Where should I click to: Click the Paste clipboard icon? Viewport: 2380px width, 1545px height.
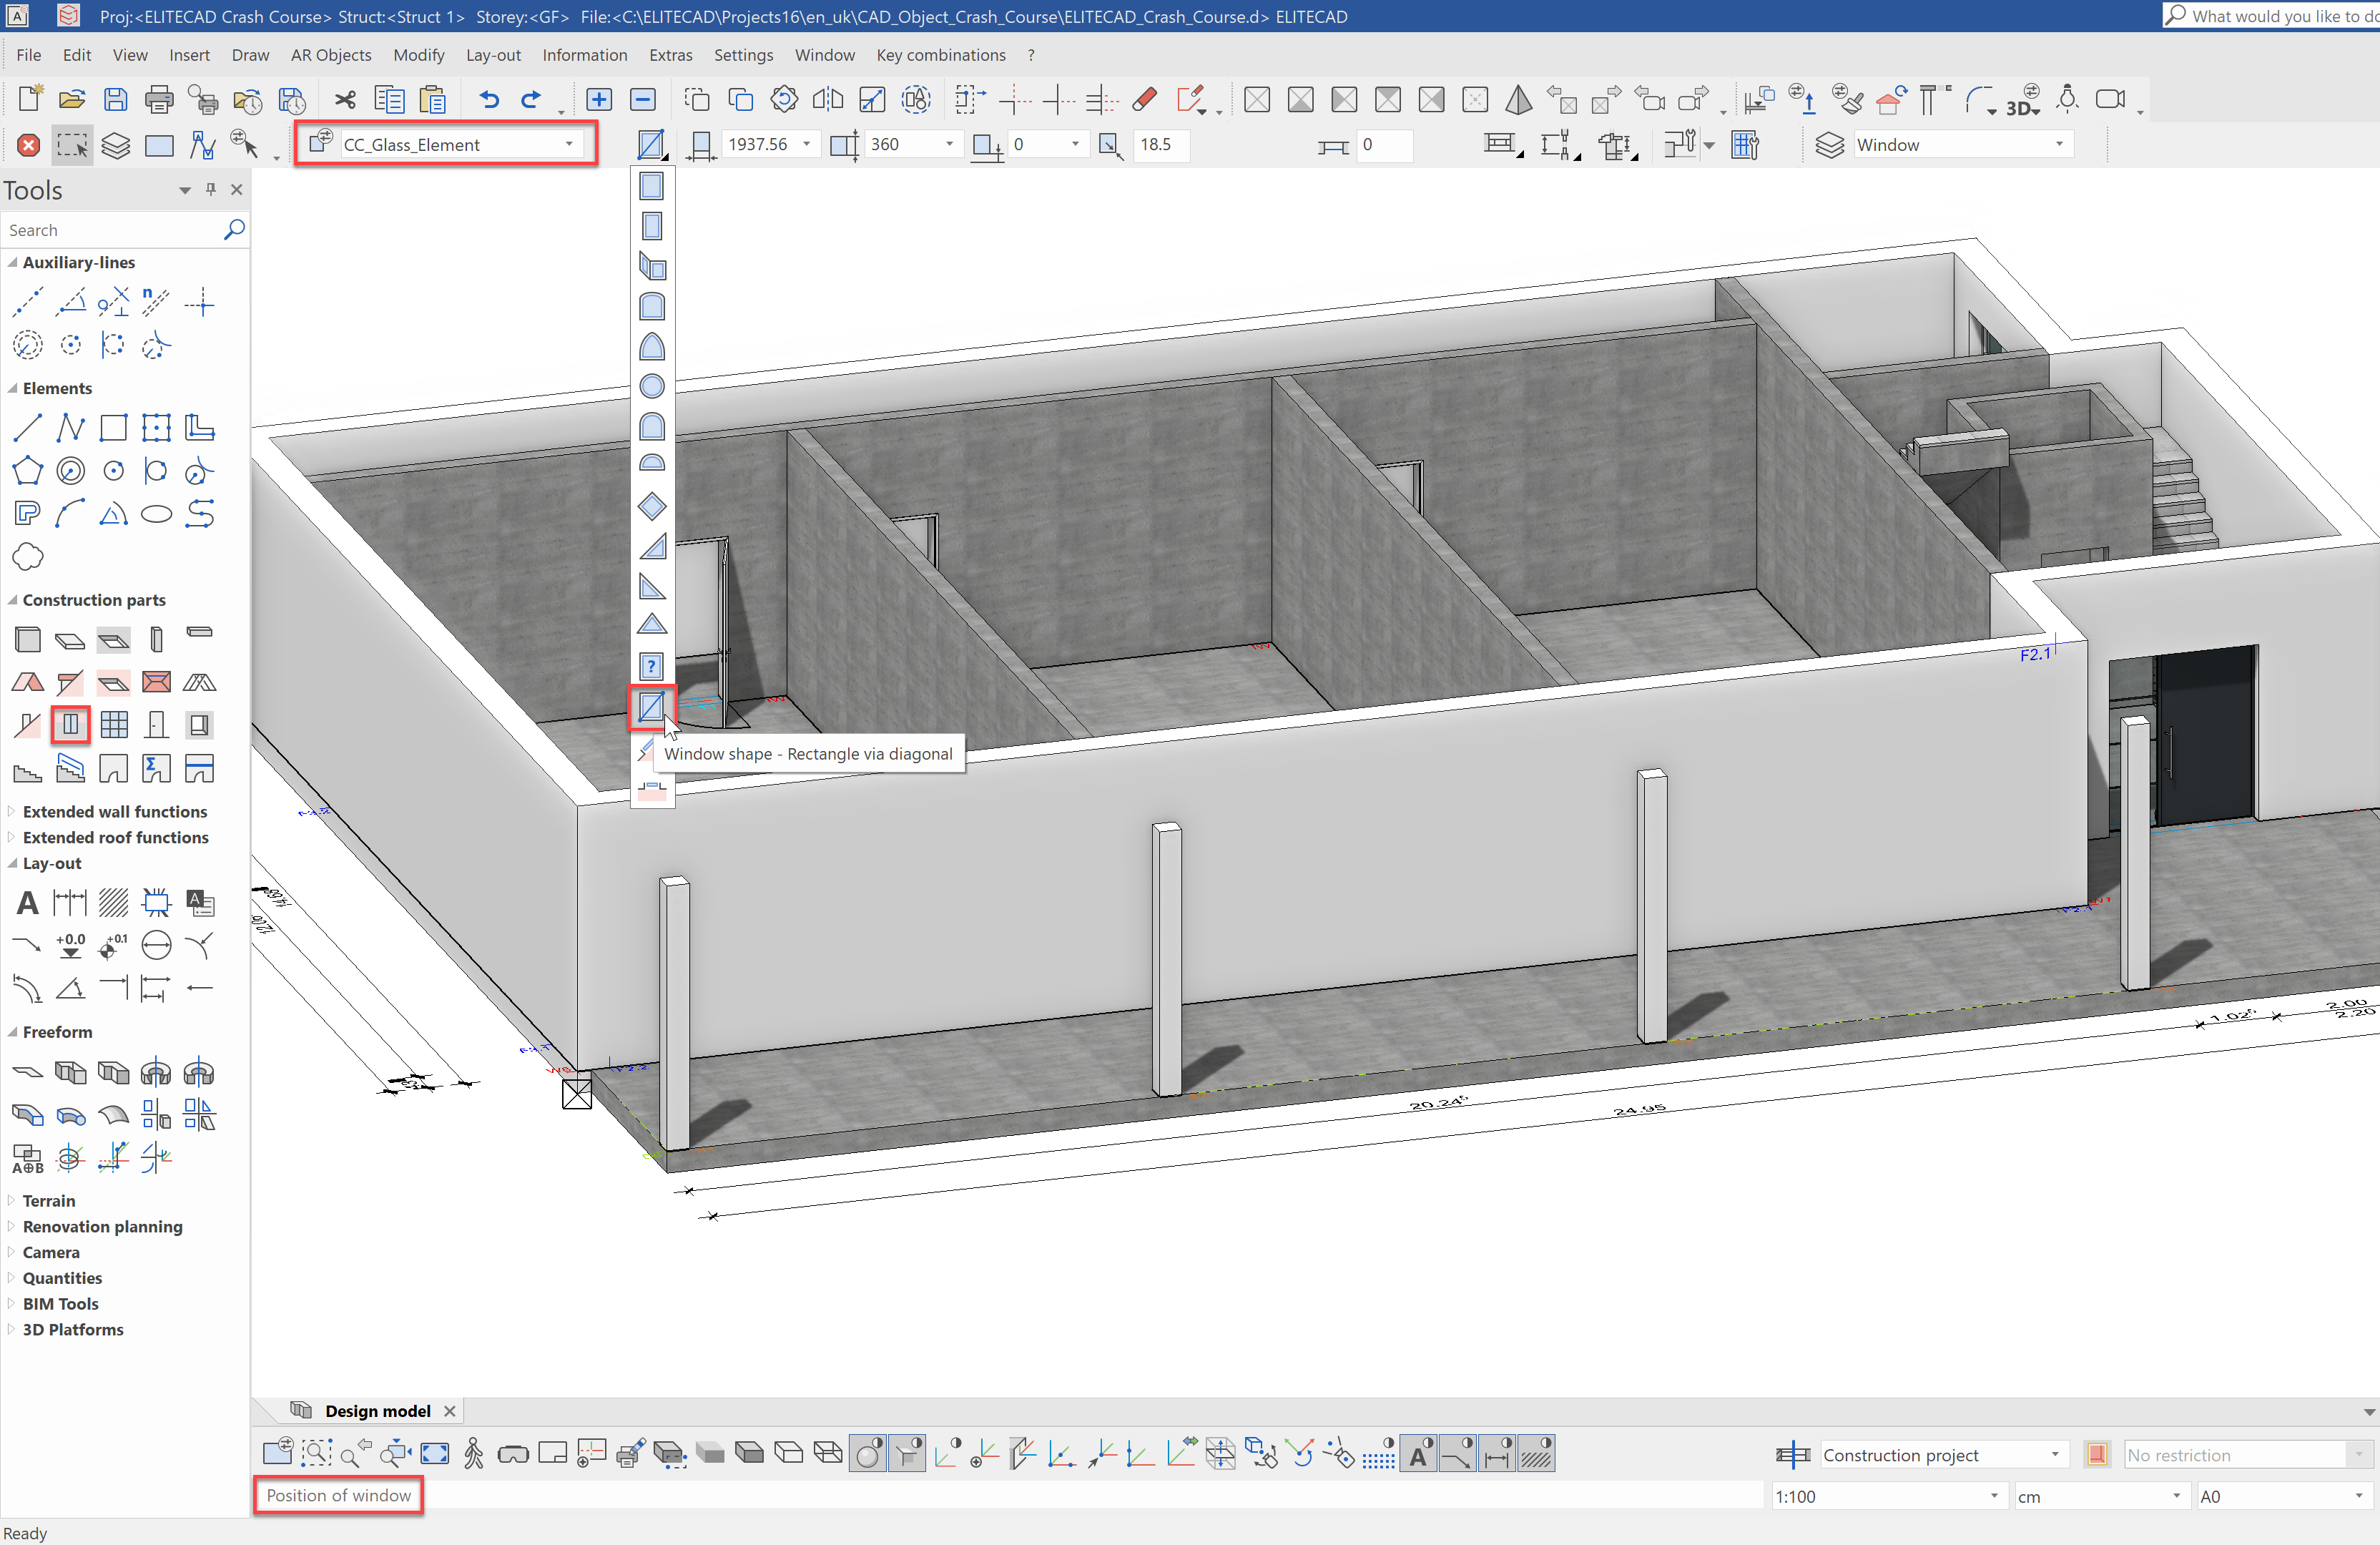[433, 99]
